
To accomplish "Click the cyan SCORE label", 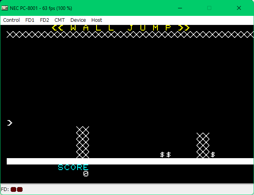I will coord(73,167).
